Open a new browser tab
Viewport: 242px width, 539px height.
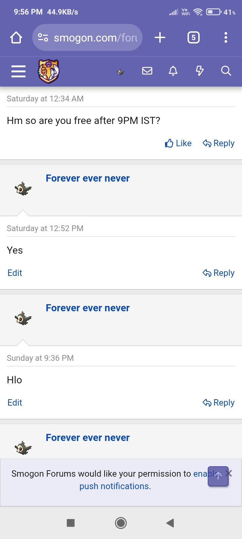coord(160,37)
